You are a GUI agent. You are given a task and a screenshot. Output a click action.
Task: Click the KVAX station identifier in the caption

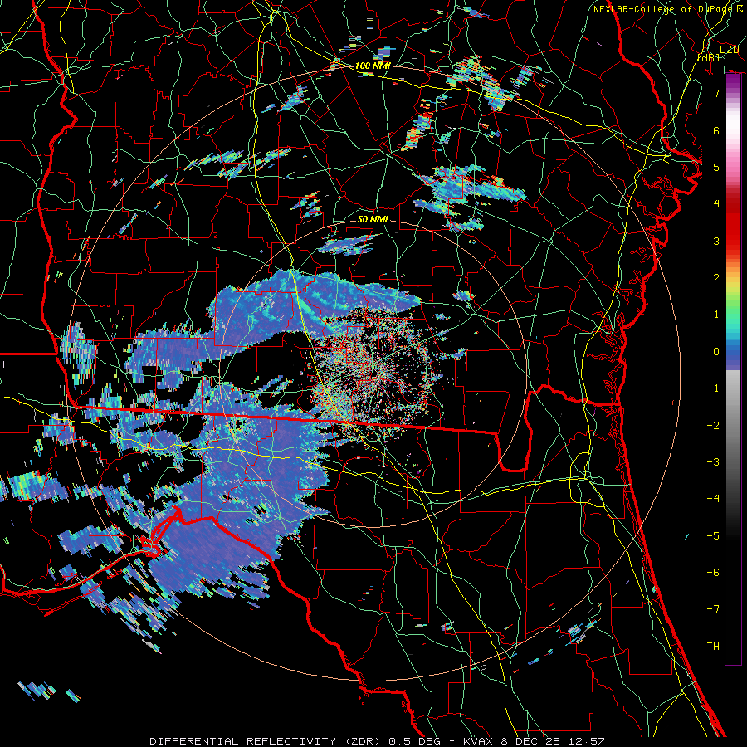click(479, 741)
